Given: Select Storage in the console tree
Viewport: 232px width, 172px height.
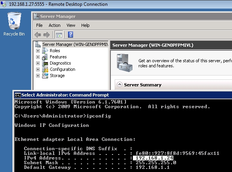Looking at the screenshot, I should 57,75.
